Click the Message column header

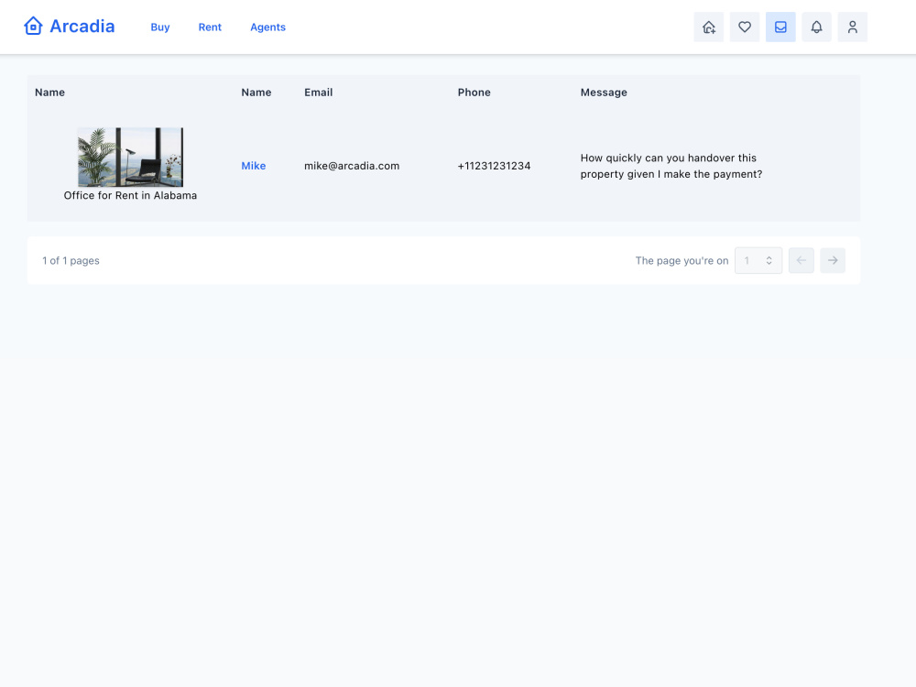coord(604,93)
